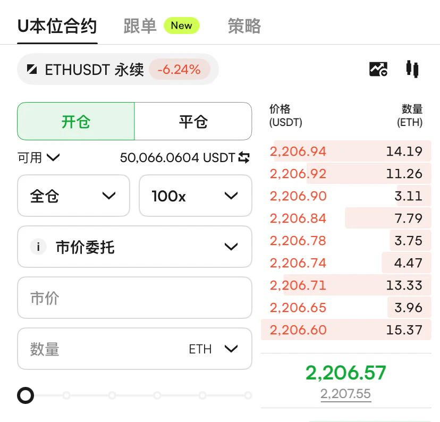Open the ETHUSDT 永续 pair selector
Image resolution: width=440 pixels, height=422 pixels.
click(x=118, y=69)
